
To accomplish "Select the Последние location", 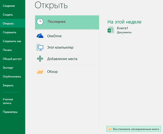I will point(67,22).
